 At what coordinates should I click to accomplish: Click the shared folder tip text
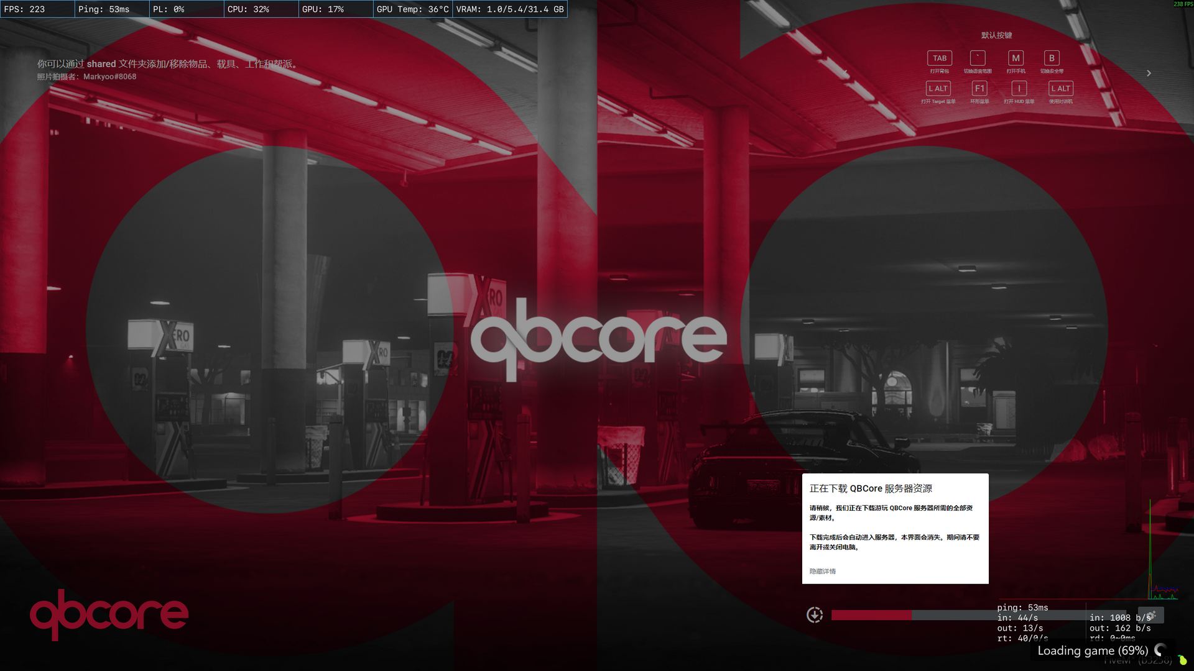tap(168, 64)
